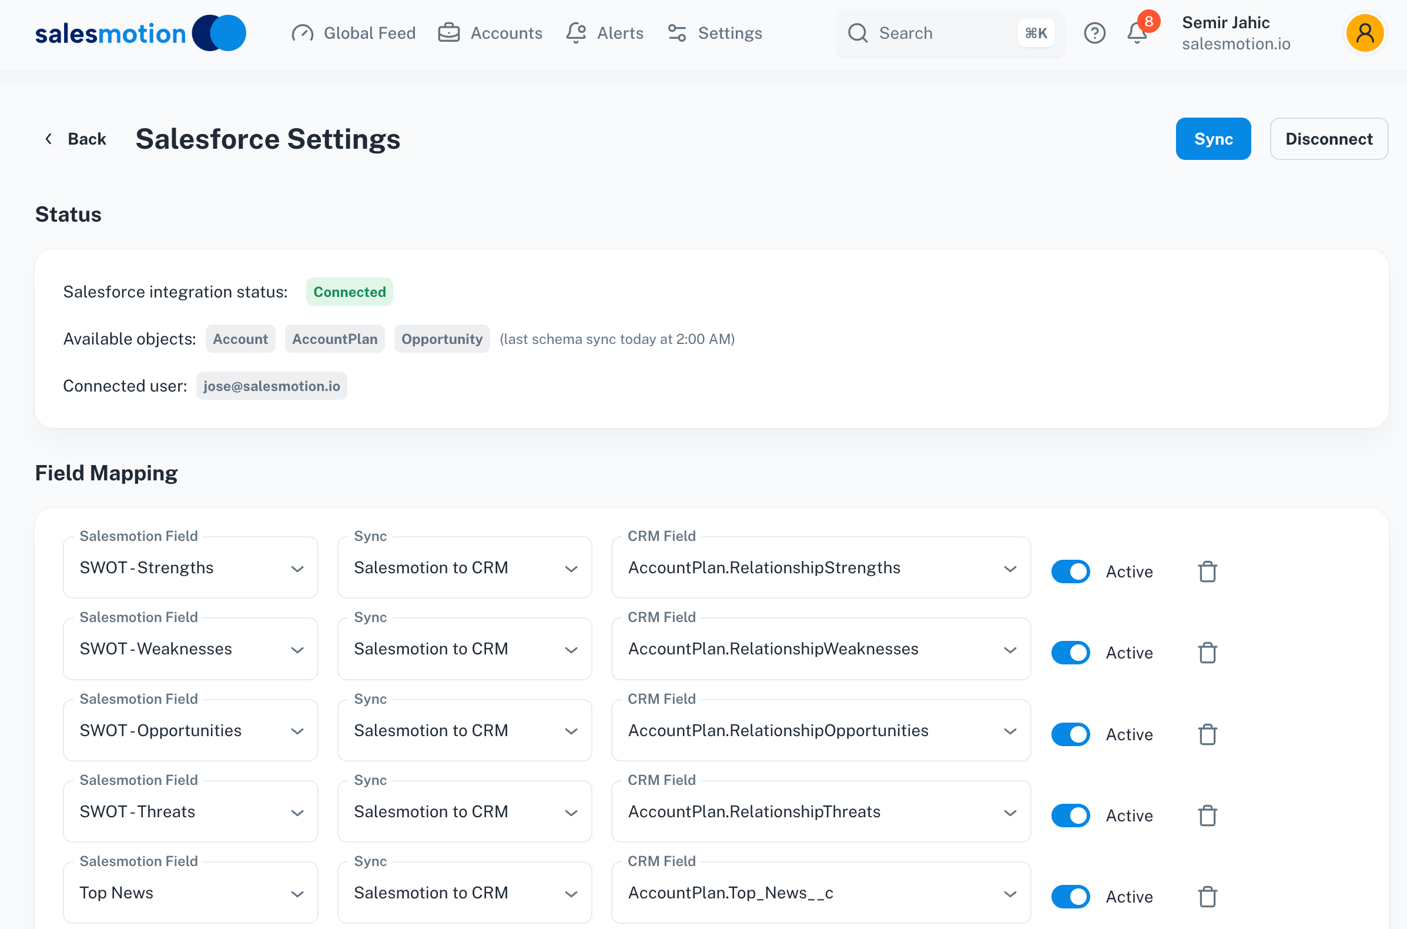The width and height of the screenshot is (1407, 929).
Task: Open Sync dropdown in SWOT-Threats row
Action: [x=465, y=811]
